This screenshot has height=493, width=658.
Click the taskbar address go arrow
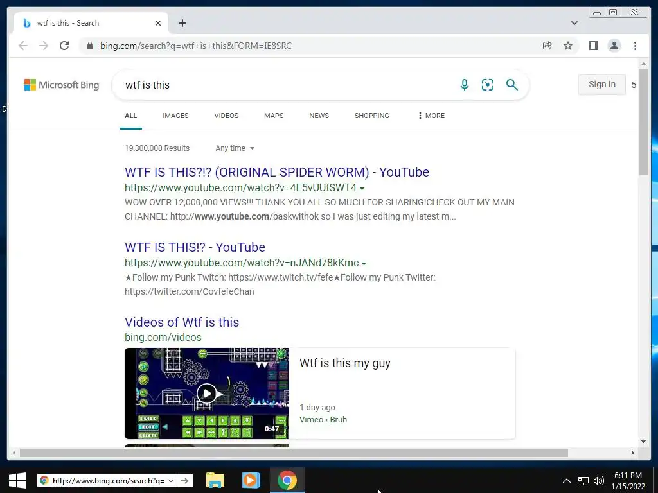(184, 480)
